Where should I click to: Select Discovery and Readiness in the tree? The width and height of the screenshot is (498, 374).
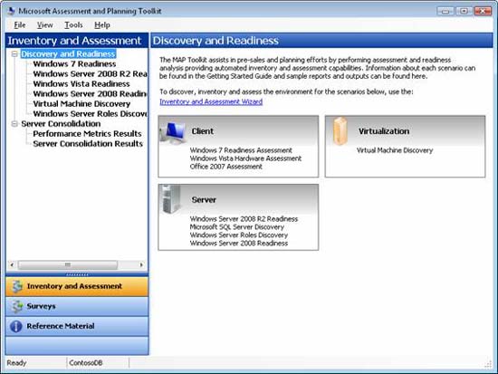pos(68,53)
